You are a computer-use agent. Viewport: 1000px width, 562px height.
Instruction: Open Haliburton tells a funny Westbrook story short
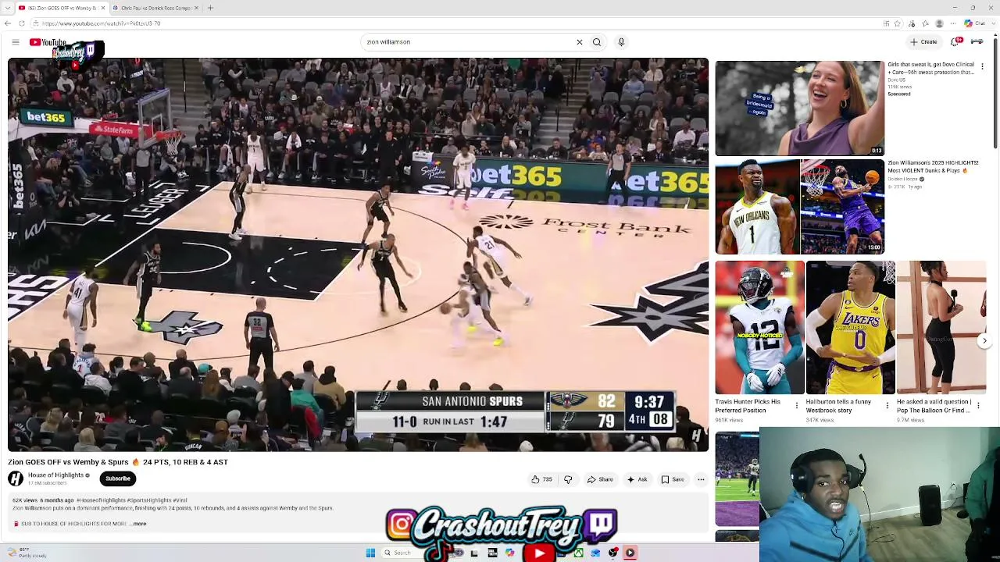850,328
